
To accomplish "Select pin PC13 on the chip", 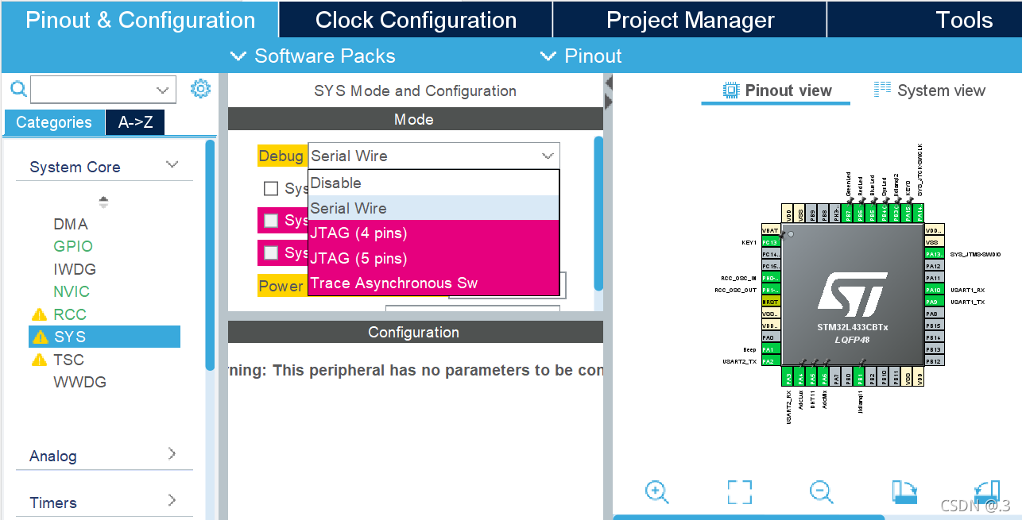I will [770, 242].
